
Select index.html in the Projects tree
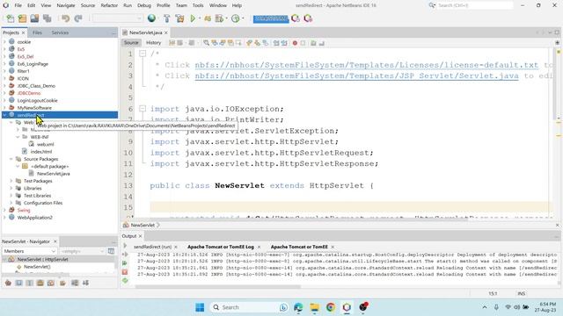point(41,152)
